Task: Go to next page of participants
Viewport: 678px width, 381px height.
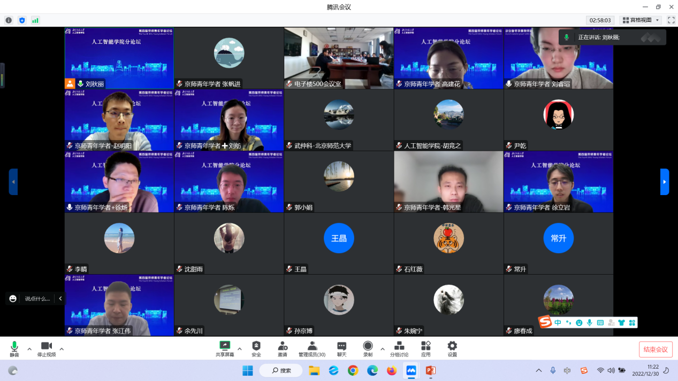Action: click(665, 182)
